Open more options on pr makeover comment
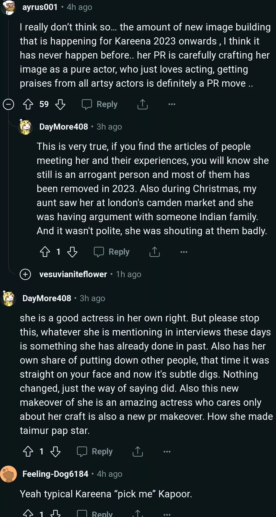The image size is (276, 517). 167,452
